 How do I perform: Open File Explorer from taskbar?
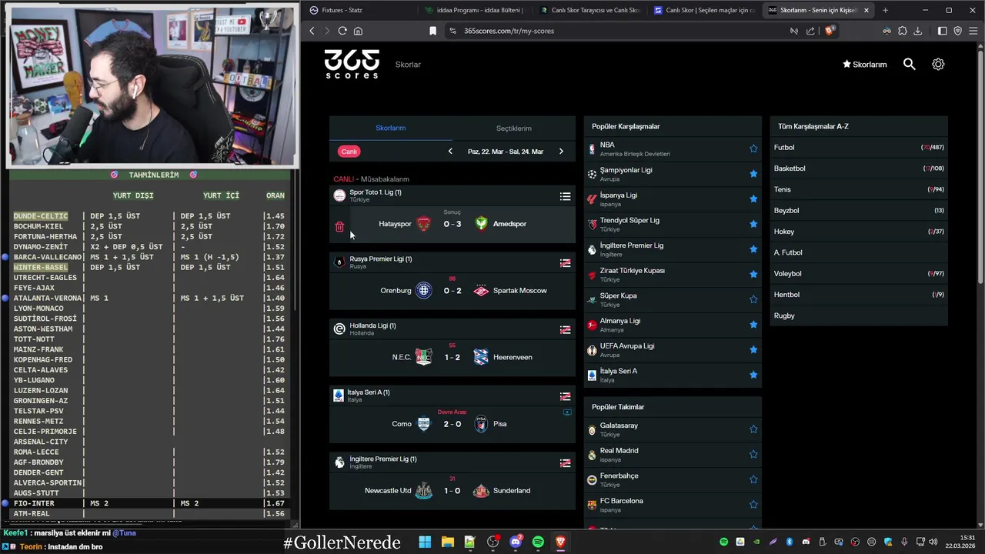coord(447,542)
